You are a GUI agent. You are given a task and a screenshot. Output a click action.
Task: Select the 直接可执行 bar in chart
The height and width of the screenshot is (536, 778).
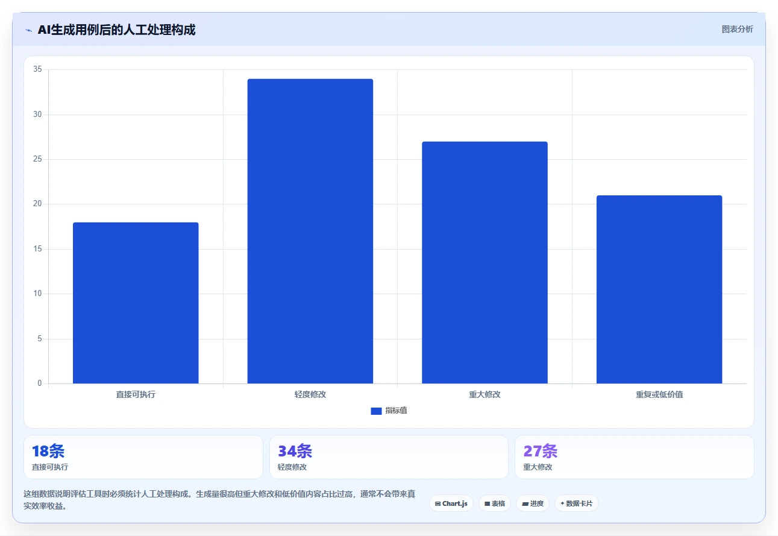click(136, 303)
